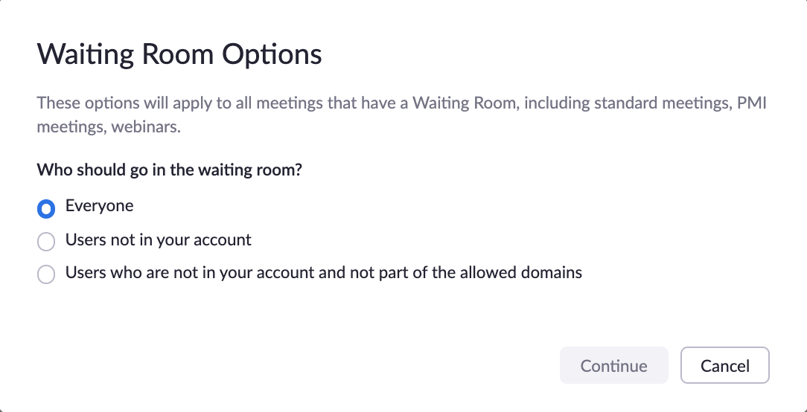Toggle the filled blue radio circle
The width and height of the screenshot is (807, 412).
point(46,210)
